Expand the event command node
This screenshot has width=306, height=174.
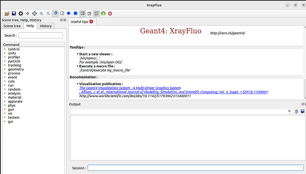click(x=5, y=77)
